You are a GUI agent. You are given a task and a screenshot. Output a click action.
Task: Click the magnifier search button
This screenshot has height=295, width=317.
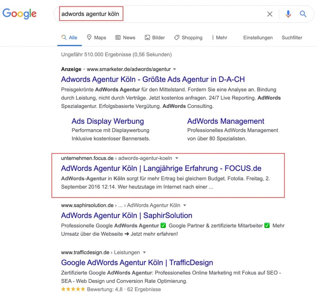pos(303,14)
